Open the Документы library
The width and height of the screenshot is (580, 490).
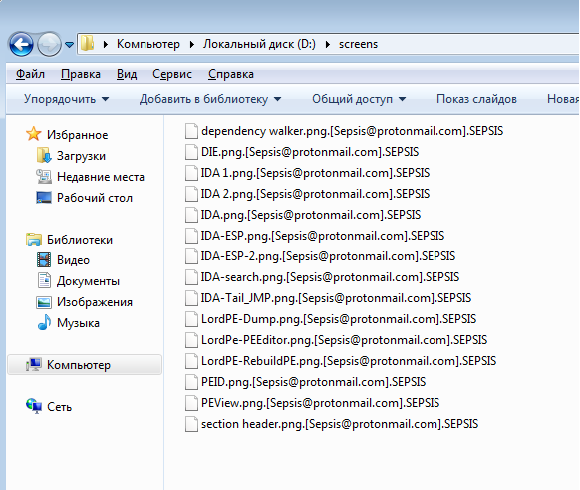click(x=88, y=281)
